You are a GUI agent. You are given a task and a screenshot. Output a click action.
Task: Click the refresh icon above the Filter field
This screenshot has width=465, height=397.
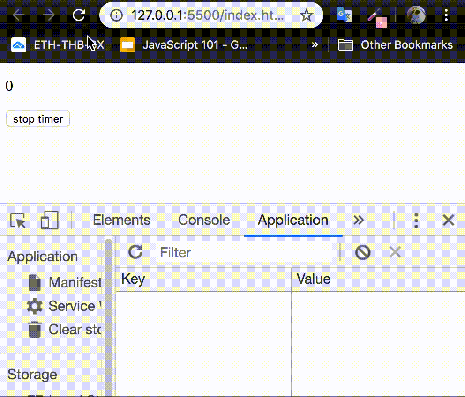click(135, 252)
